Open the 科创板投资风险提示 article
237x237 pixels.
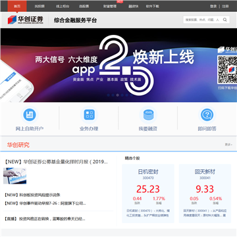32,195
